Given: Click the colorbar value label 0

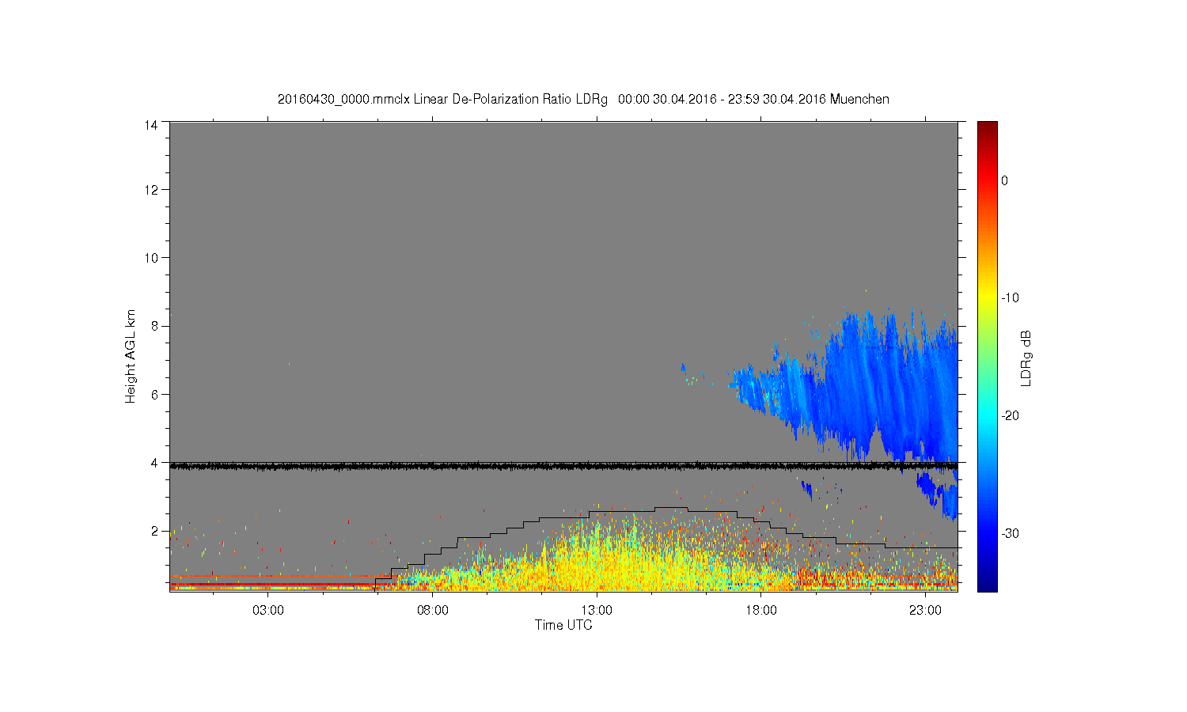Looking at the screenshot, I should [1005, 180].
